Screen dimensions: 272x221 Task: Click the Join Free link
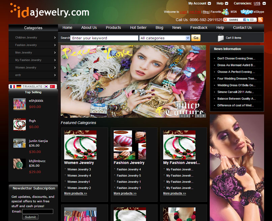pyautogui.click(x=195, y=12)
